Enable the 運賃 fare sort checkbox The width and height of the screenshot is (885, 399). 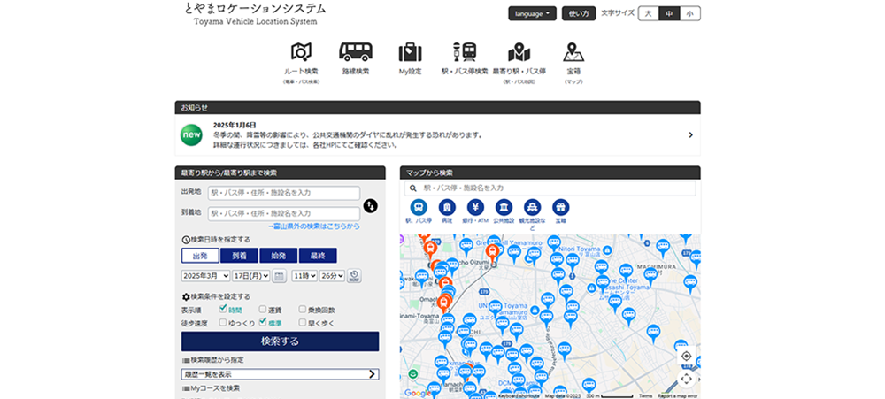pos(264,310)
